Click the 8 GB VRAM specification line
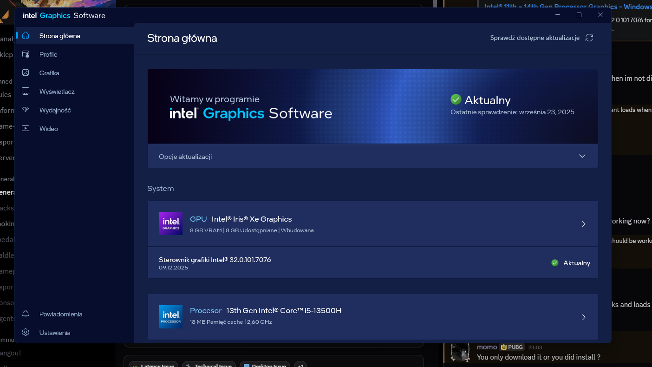This screenshot has height=367, width=652. tap(252, 230)
